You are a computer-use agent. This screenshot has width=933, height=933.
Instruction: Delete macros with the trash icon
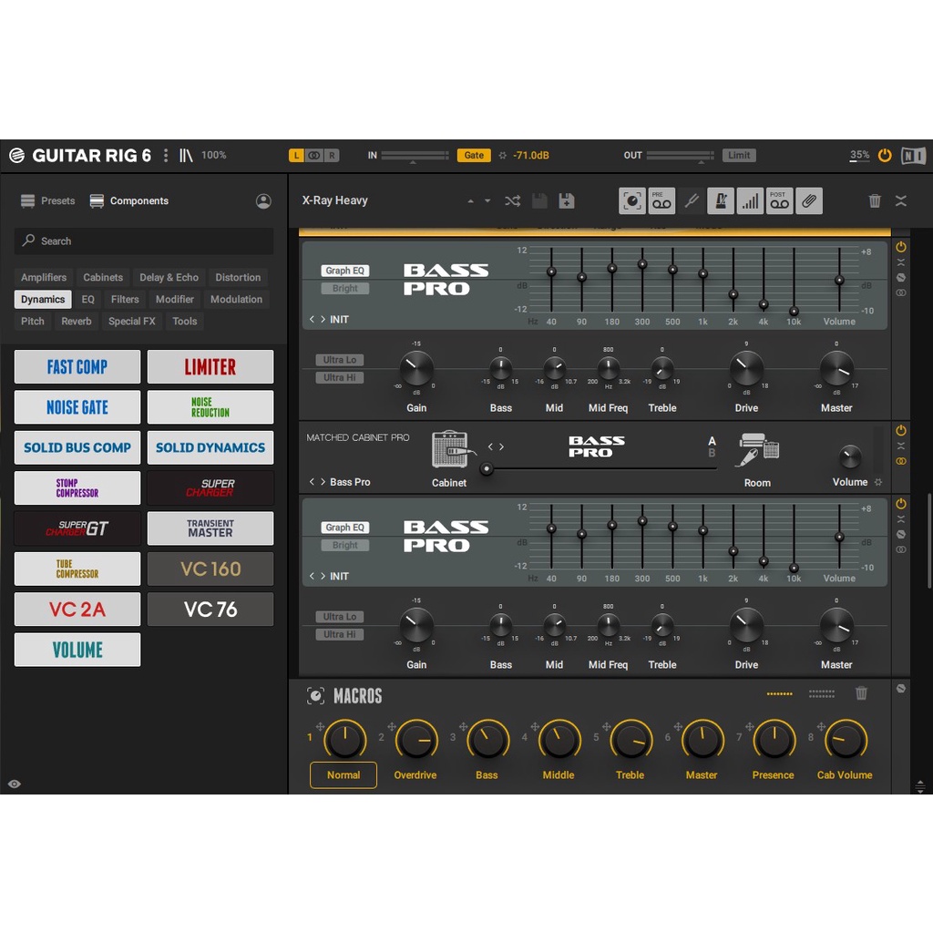point(861,693)
